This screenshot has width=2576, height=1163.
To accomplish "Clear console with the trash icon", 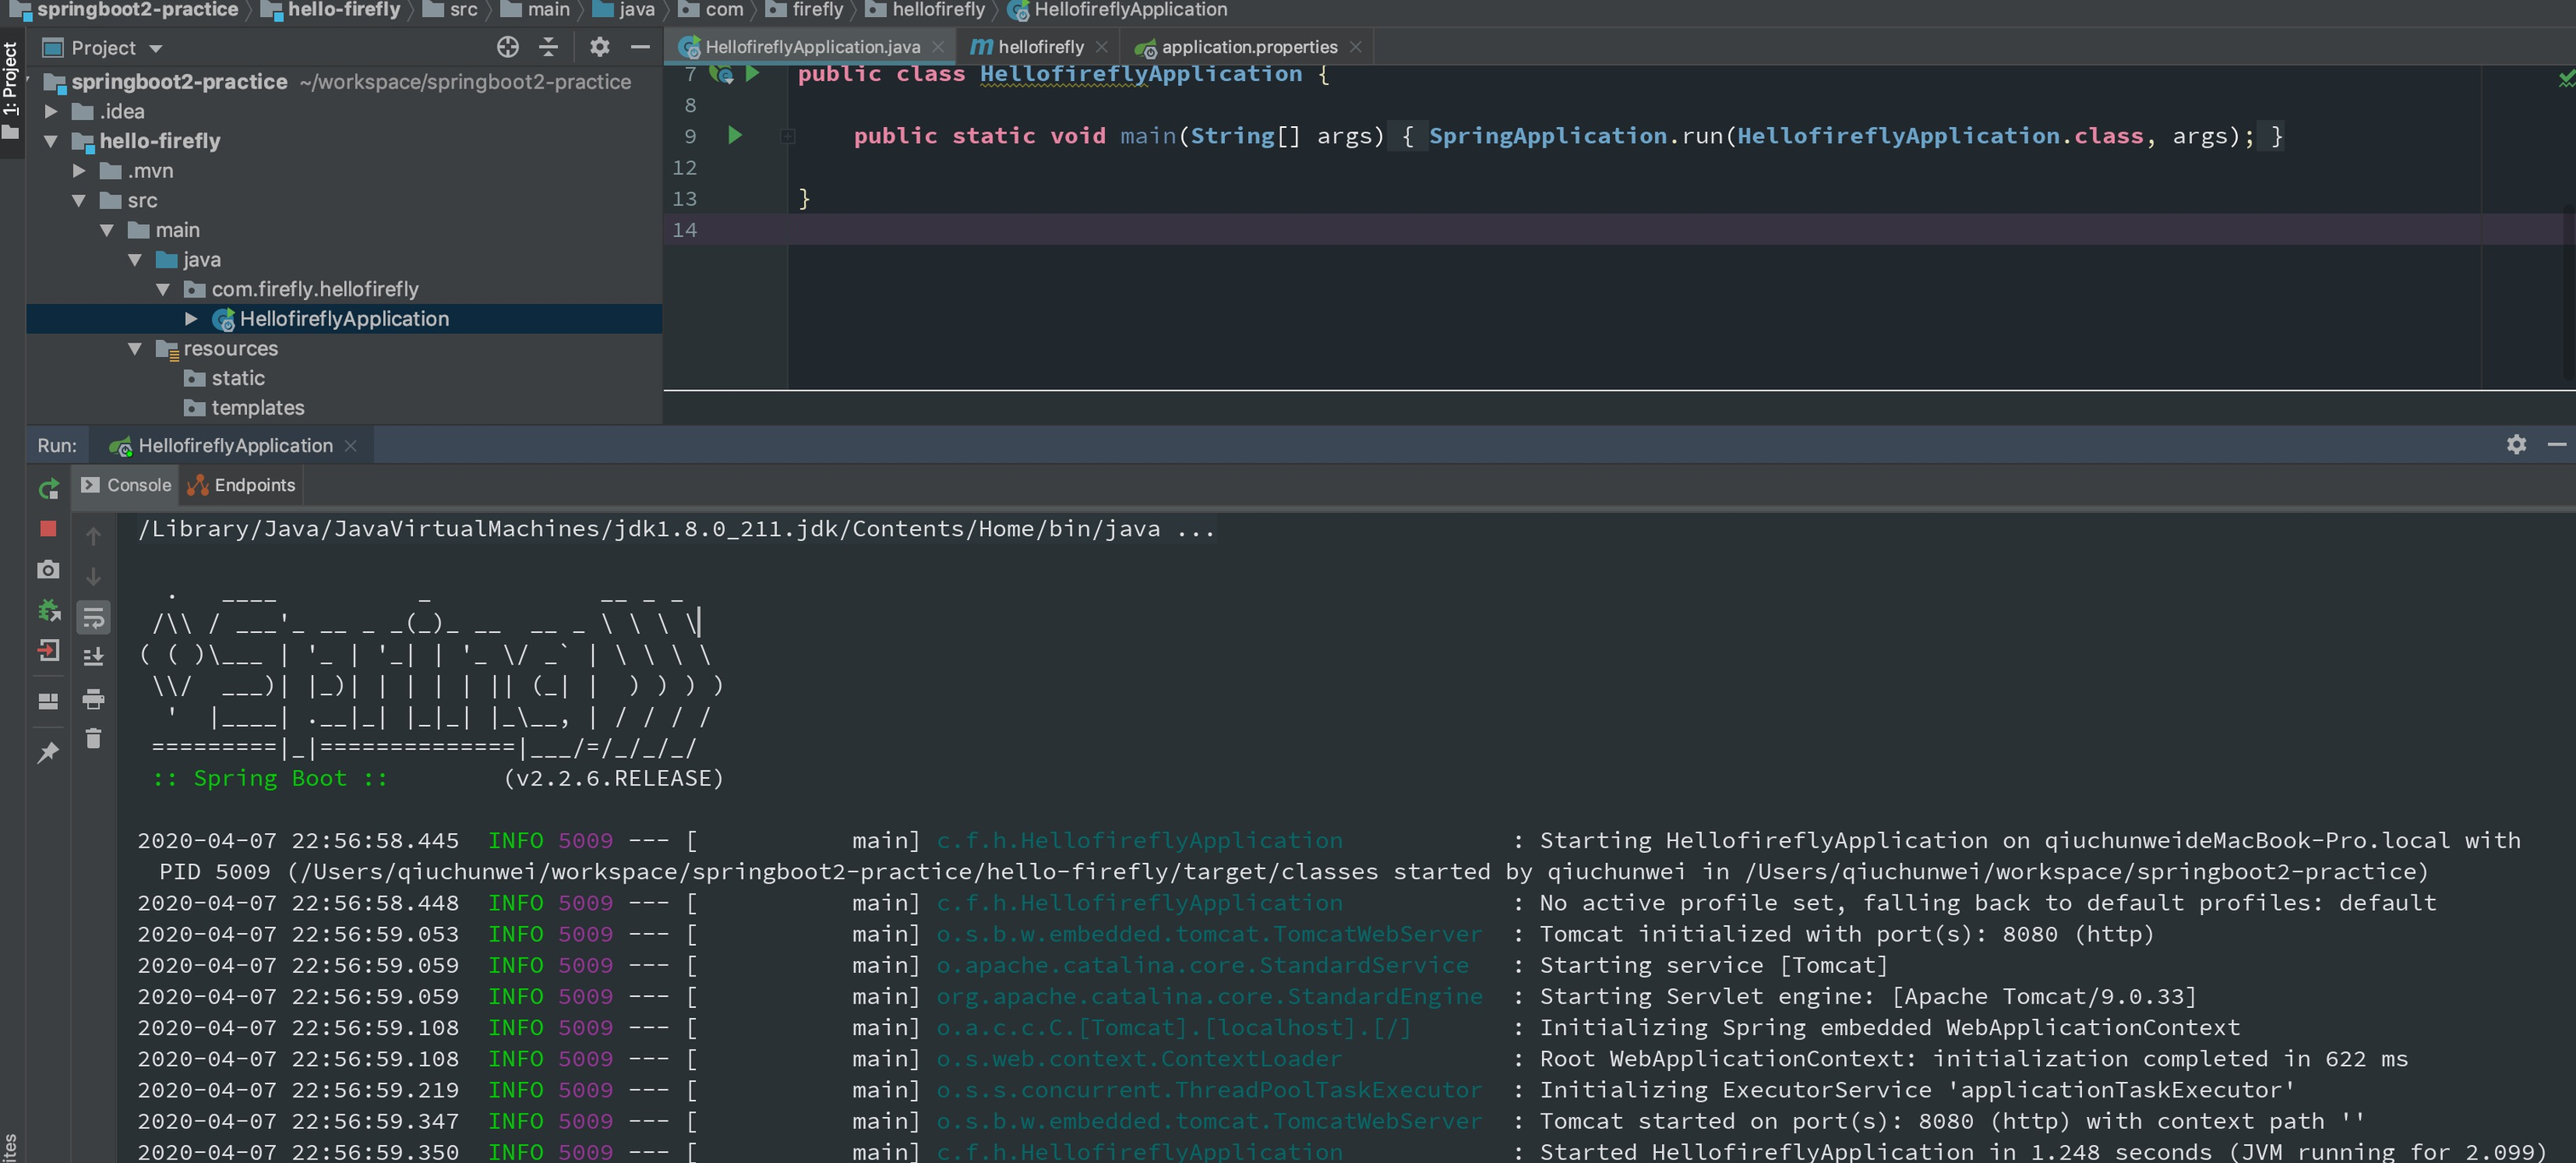I will (x=93, y=739).
